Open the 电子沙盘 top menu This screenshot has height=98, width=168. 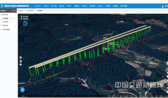coord(54,6)
